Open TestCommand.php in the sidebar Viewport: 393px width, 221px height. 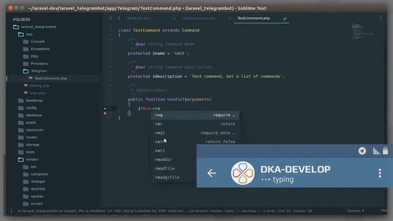(x=48, y=79)
